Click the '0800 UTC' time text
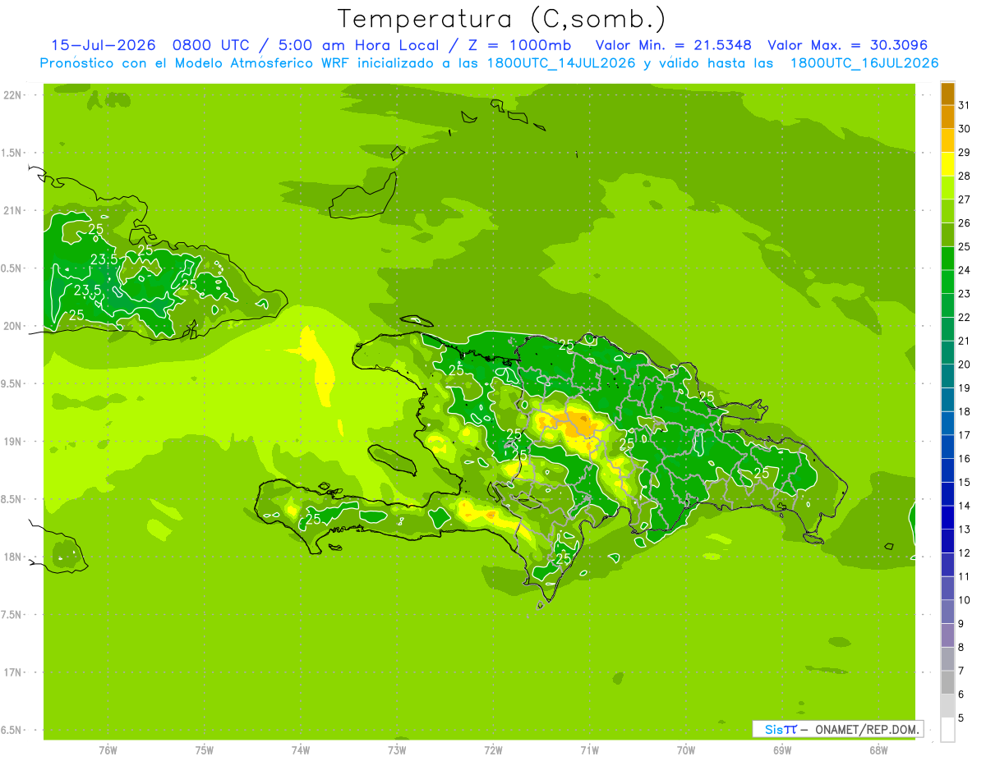Screen dimensions: 986x761 (210, 45)
